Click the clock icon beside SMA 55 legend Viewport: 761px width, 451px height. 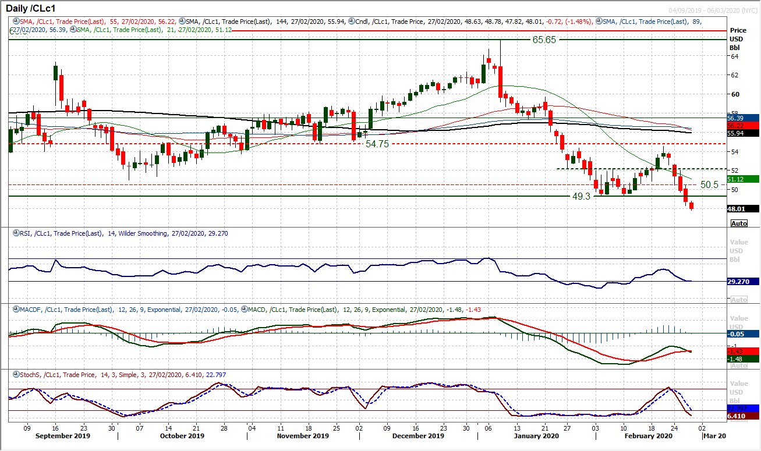[15, 20]
